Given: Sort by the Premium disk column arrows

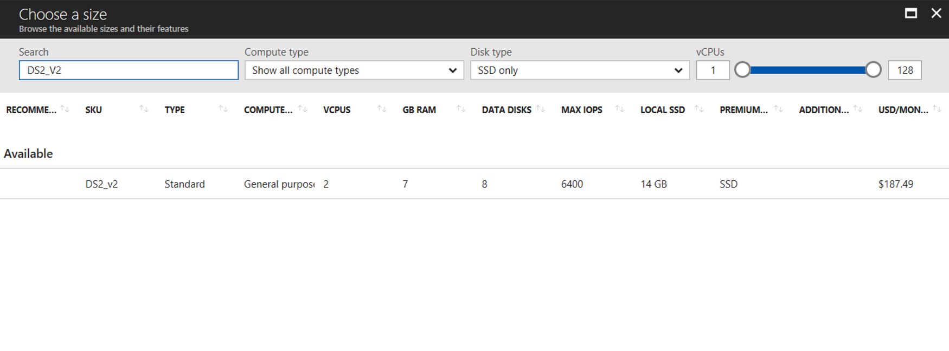Looking at the screenshot, I should pyautogui.click(x=778, y=109).
